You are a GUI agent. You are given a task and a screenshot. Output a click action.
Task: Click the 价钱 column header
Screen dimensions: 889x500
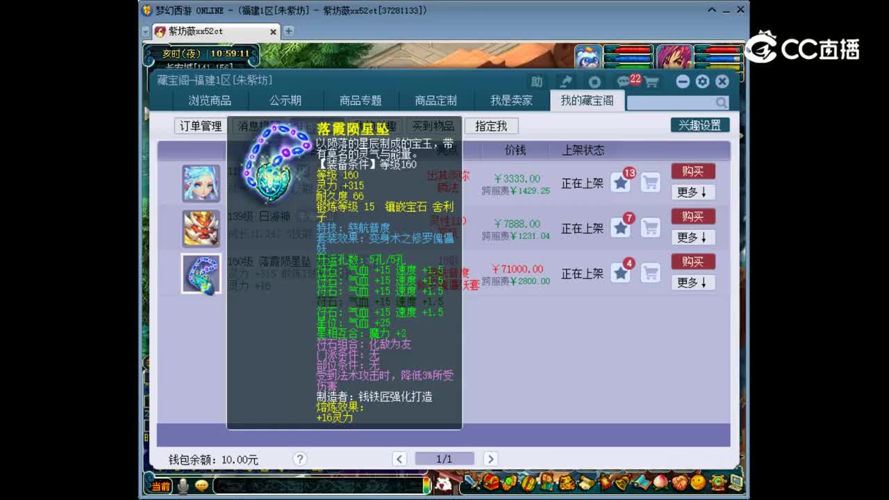pos(515,150)
